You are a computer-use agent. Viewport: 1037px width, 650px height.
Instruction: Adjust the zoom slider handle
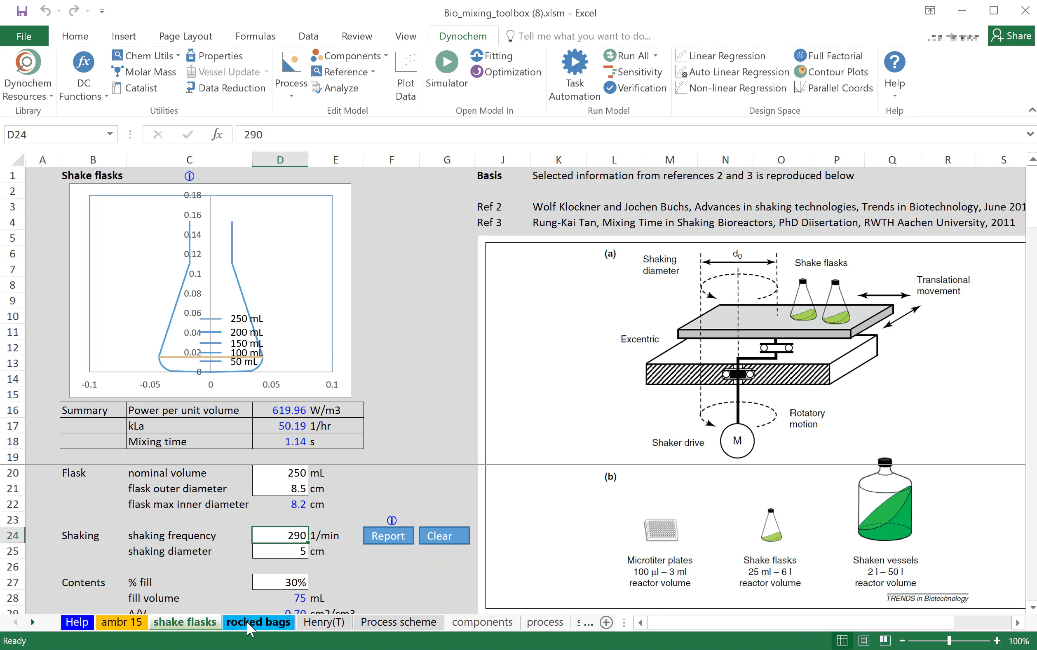(949, 641)
